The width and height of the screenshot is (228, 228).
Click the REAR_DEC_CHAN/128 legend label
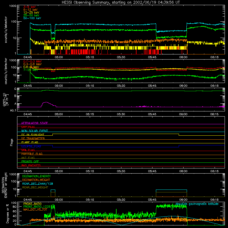(x=38, y=184)
